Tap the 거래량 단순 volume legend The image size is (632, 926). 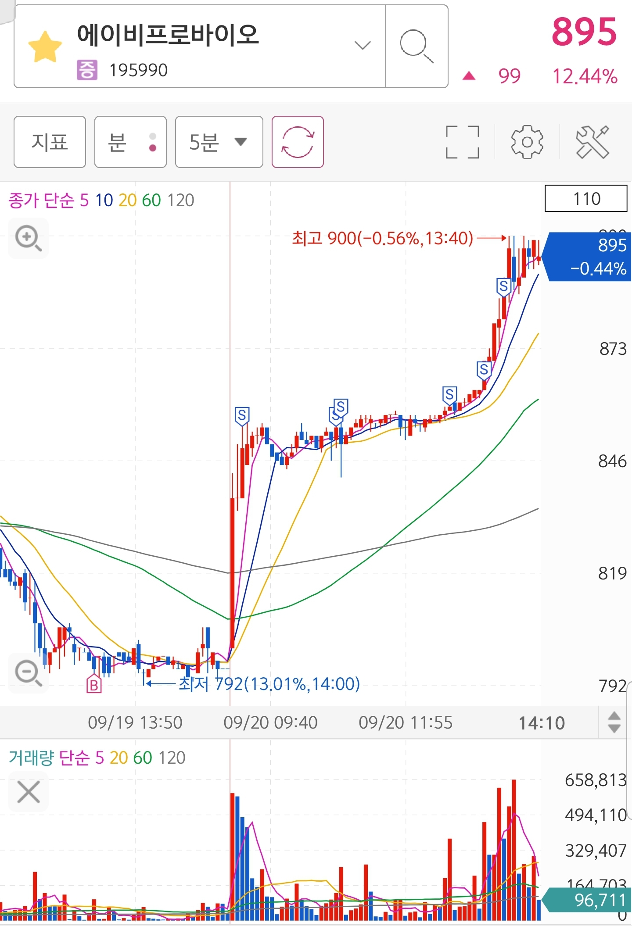[49, 758]
